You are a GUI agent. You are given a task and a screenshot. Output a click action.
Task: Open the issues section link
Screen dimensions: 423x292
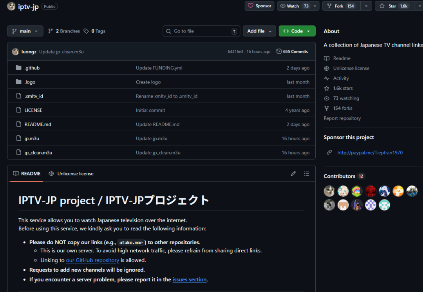click(190, 279)
